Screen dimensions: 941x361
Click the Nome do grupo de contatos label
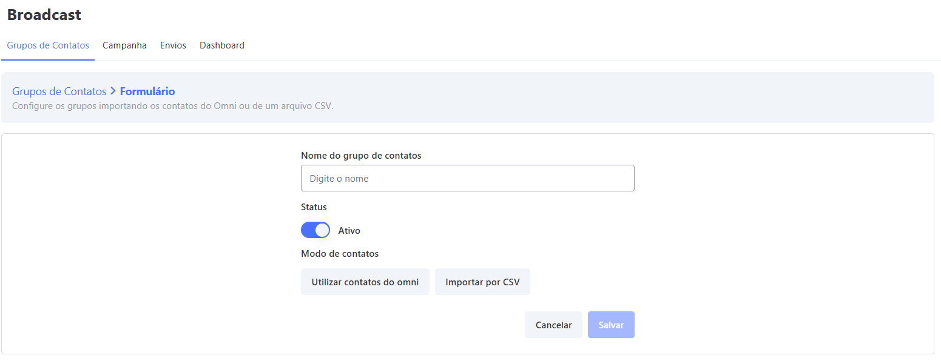click(x=361, y=155)
